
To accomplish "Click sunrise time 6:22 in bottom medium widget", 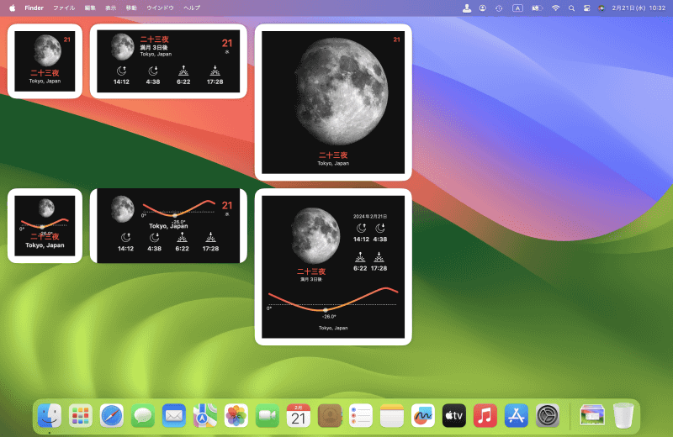I will [182, 248].
